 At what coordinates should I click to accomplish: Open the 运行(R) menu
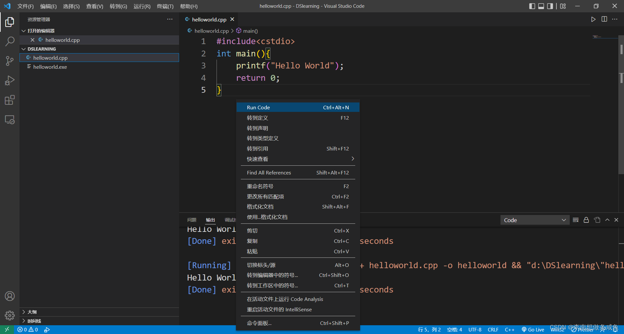tap(142, 6)
